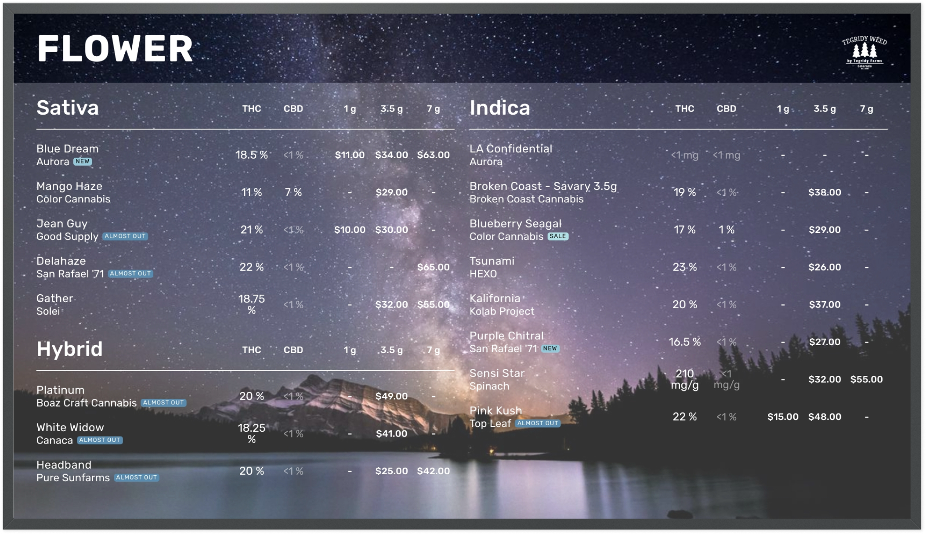Click Blue Dream $34.00 price

click(391, 155)
